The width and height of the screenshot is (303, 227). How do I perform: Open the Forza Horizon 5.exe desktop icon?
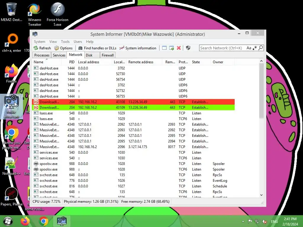(x=57, y=14)
